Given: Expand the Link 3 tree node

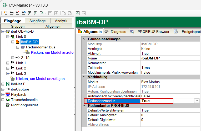Looking at the screenshot, I should [8, 73].
